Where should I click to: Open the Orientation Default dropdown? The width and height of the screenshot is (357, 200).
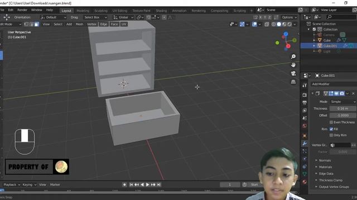coord(54,17)
